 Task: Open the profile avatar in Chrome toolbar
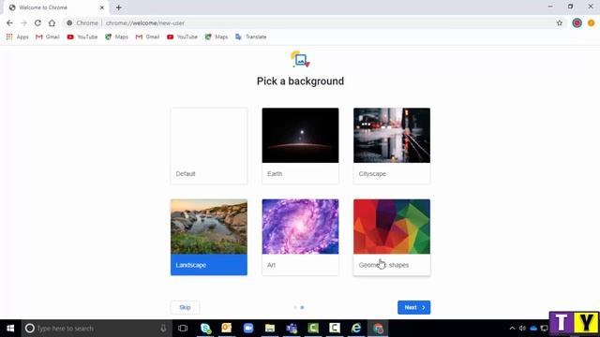click(577, 22)
